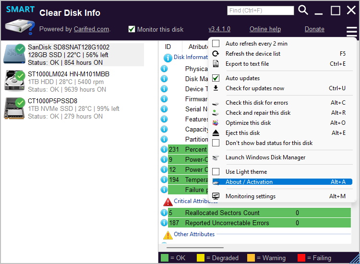Choose Export to text file
The height and width of the screenshot is (264, 360).
click(x=282, y=63)
